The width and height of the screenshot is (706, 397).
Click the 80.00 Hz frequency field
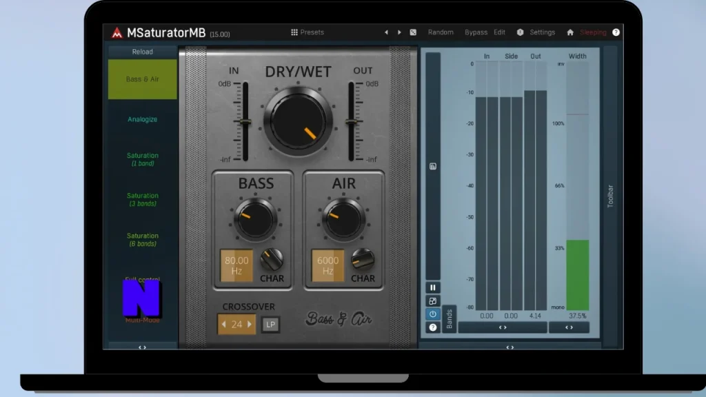tap(236, 265)
